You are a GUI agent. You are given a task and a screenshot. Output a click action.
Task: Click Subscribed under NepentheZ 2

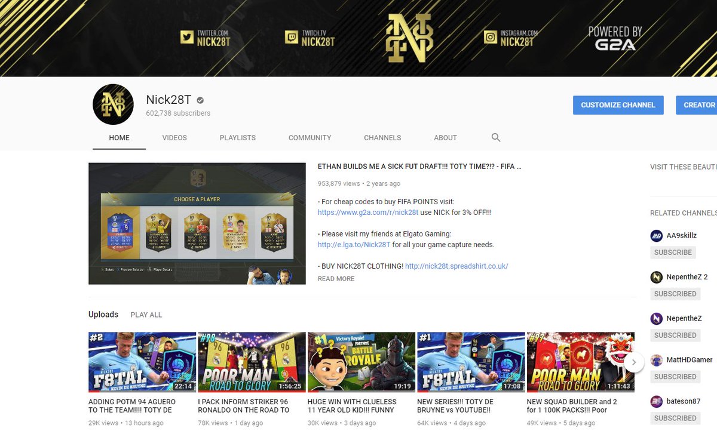[675, 294]
